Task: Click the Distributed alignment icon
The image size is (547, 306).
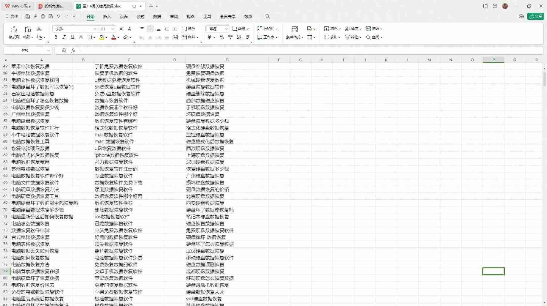Action: click(x=175, y=37)
